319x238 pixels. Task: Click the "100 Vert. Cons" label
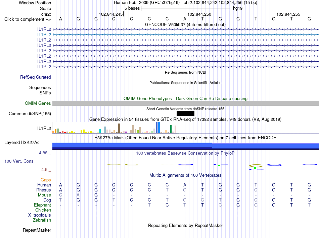pos(19,161)
